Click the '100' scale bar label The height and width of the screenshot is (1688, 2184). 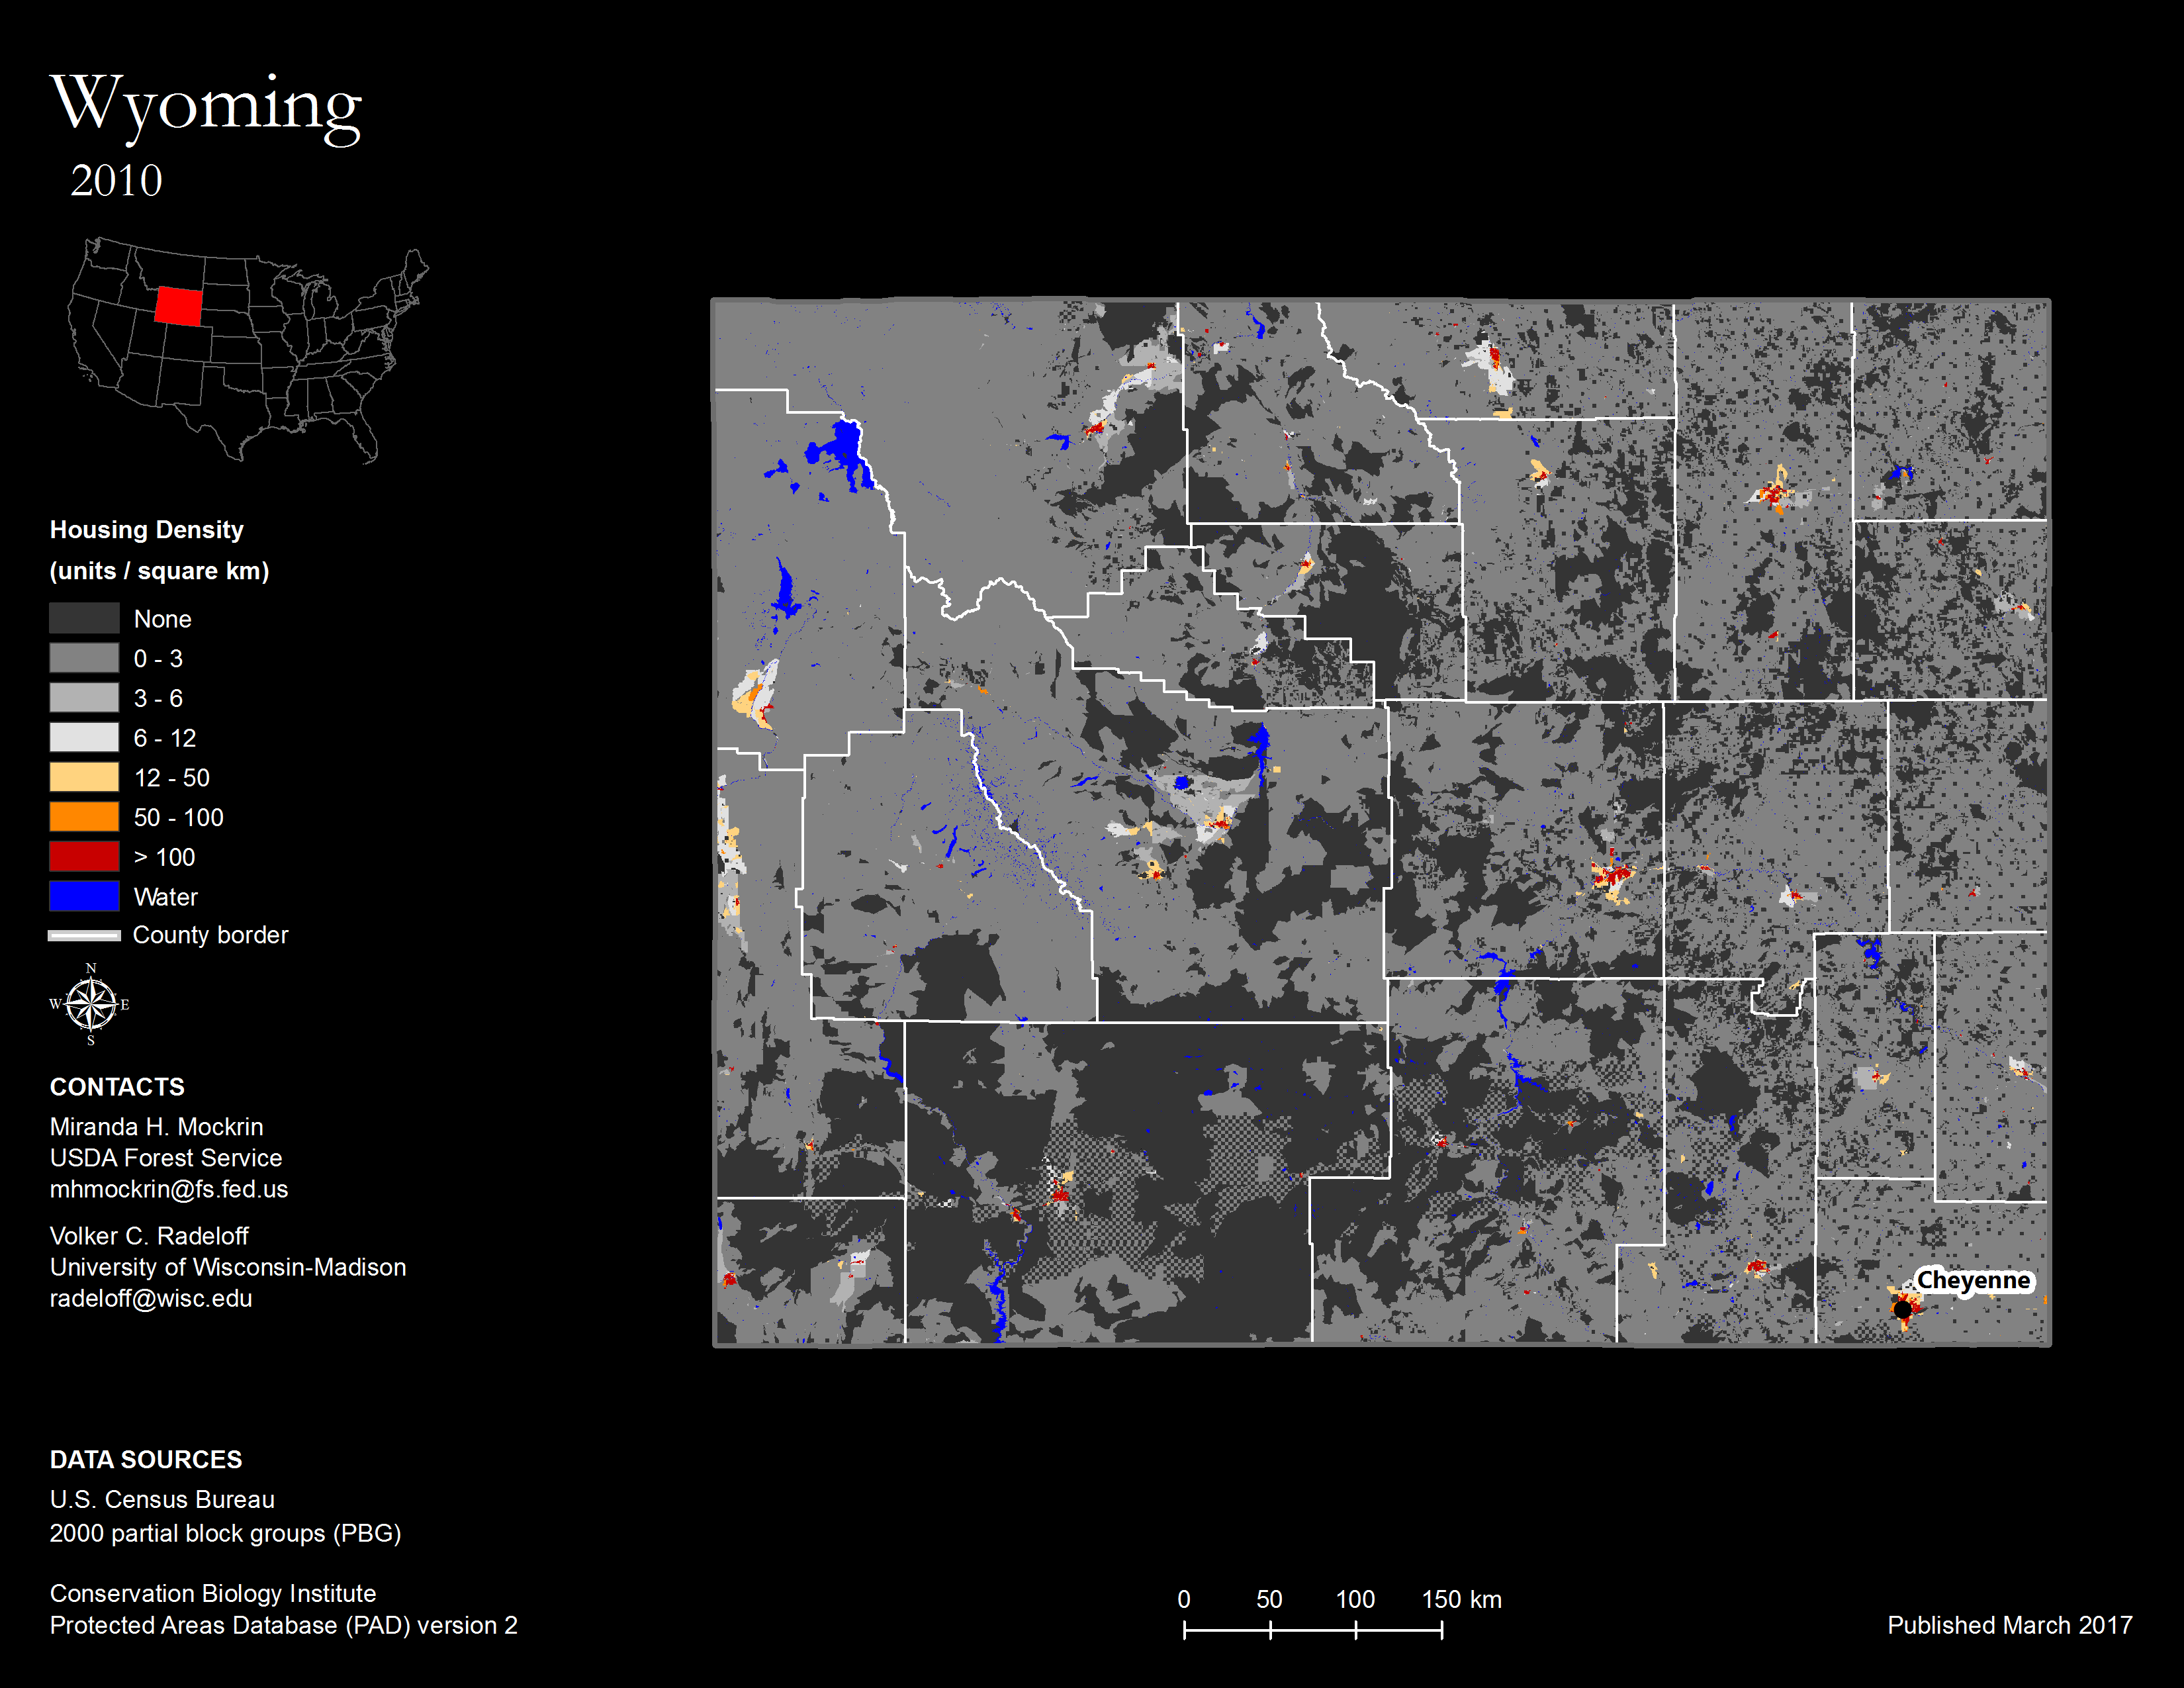(1355, 1599)
